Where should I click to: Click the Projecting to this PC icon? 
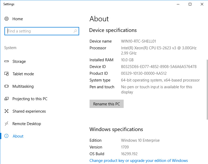click(7, 99)
